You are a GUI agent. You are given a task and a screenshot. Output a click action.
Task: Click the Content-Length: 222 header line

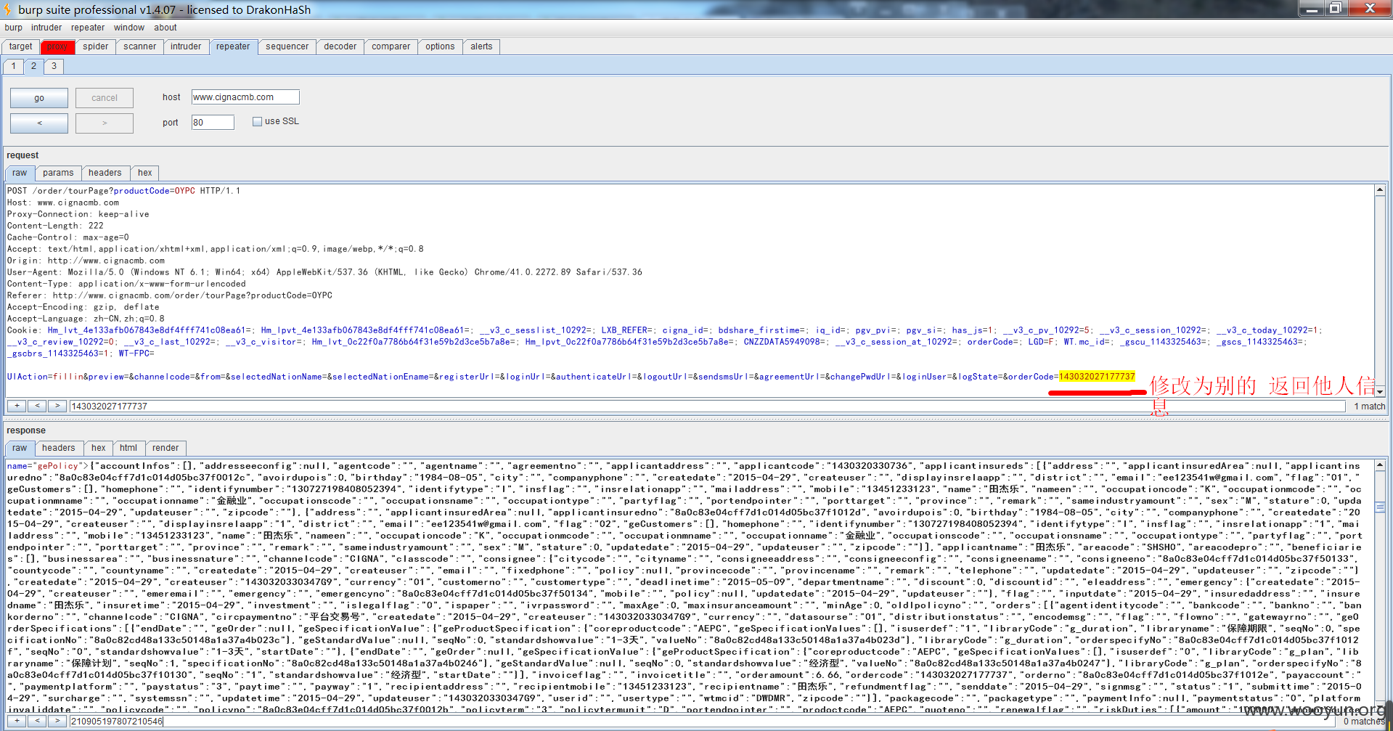(55, 226)
